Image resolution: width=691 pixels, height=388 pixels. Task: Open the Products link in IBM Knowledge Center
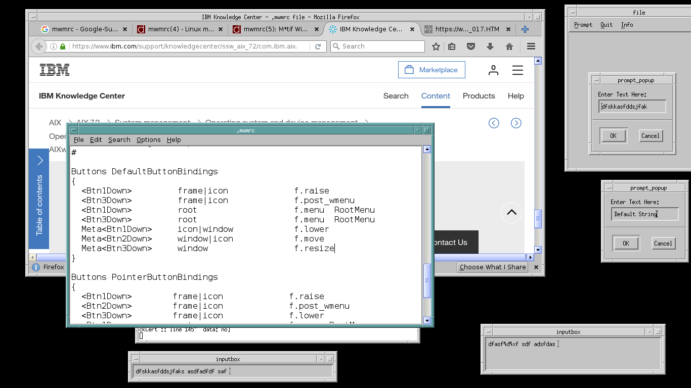click(x=479, y=96)
